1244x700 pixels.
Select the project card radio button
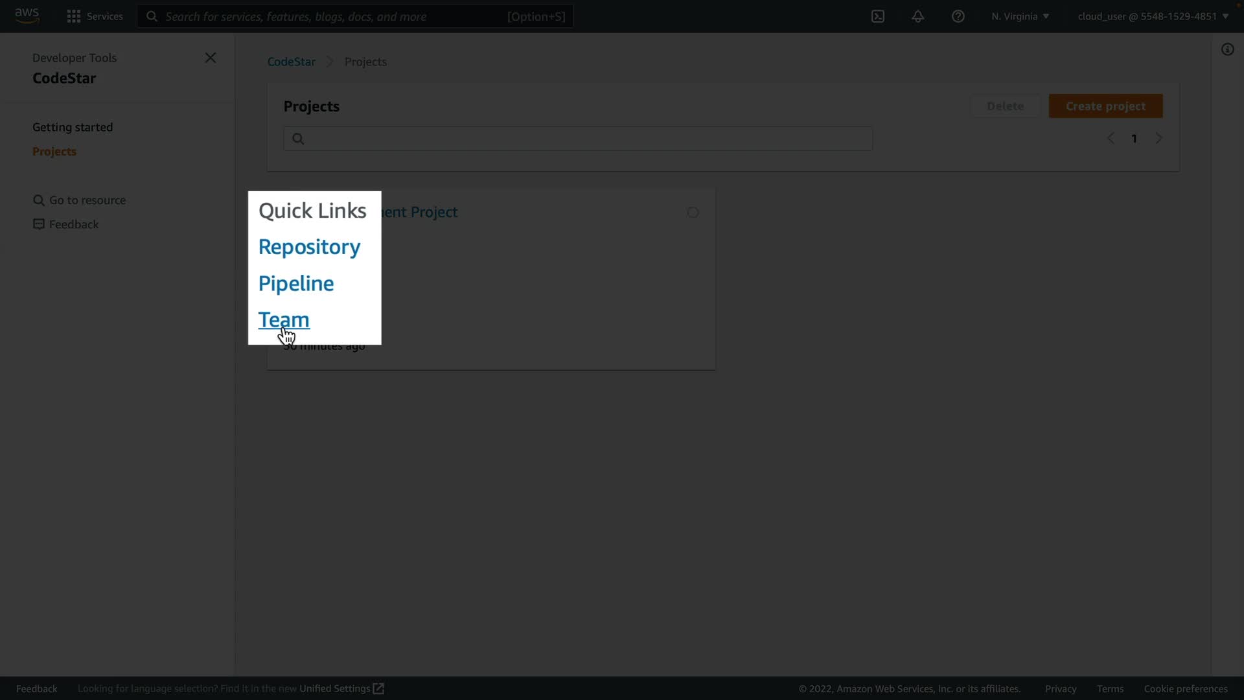[693, 213]
